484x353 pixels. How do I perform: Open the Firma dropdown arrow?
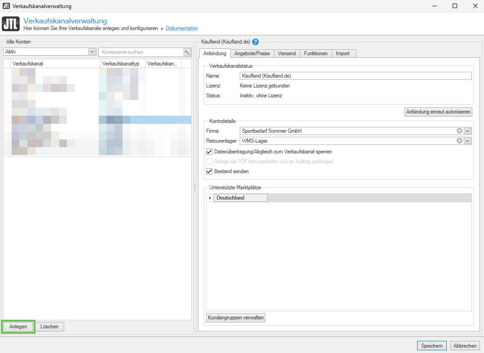click(x=467, y=131)
